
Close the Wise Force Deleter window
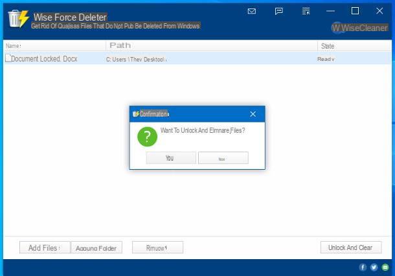coord(379,11)
